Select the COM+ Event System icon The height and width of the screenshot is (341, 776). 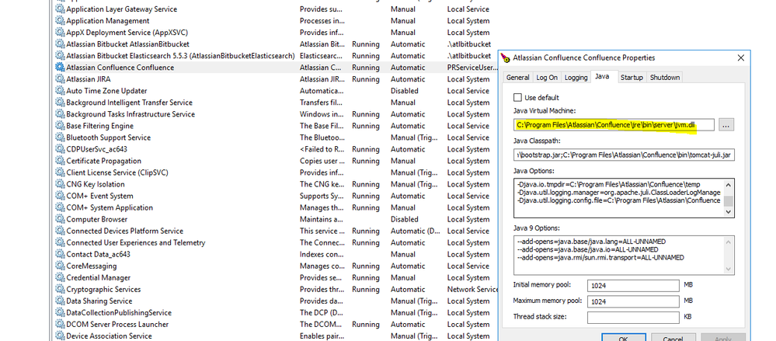[60, 196]
